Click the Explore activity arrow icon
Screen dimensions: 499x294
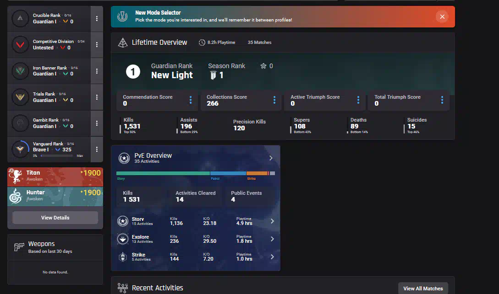(x=122, y=239)
